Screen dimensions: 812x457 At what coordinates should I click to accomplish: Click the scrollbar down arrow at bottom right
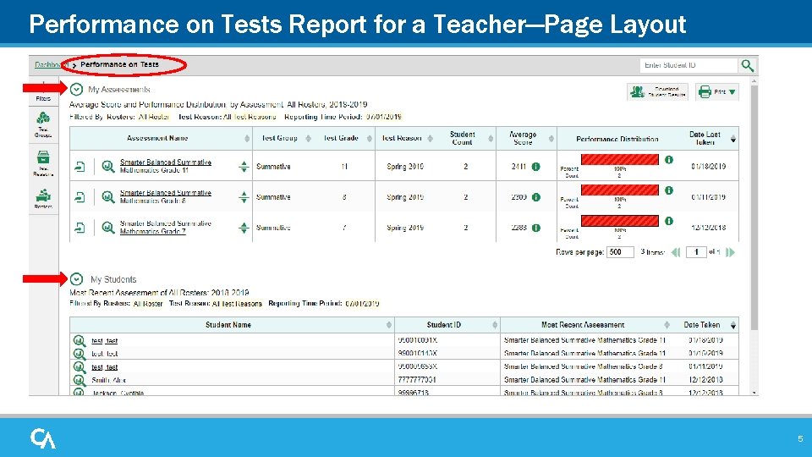coord(754,393)
